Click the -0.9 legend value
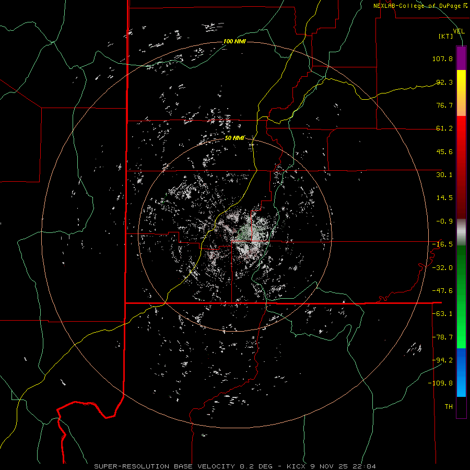The width and height of the screenshot is (470, 470). point(444,221)
